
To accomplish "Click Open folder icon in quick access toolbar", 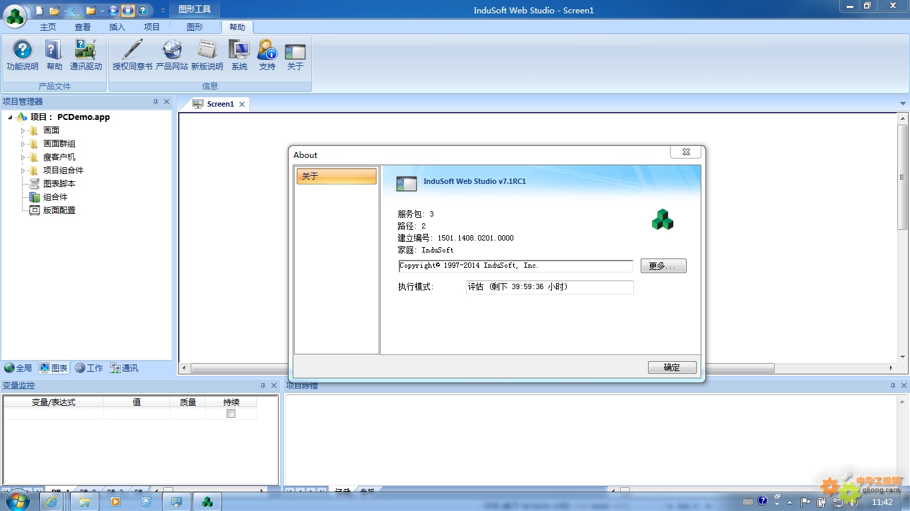I will [x=55, y=11].
